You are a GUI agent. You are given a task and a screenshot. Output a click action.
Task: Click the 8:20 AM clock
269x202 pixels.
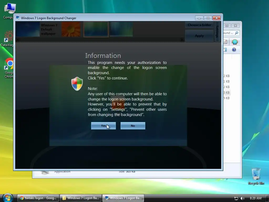click(x=256, y=198)
